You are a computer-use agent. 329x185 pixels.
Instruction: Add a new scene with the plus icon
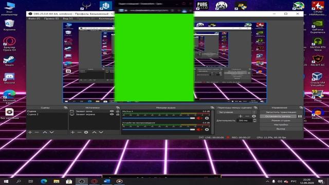point(30,133)
